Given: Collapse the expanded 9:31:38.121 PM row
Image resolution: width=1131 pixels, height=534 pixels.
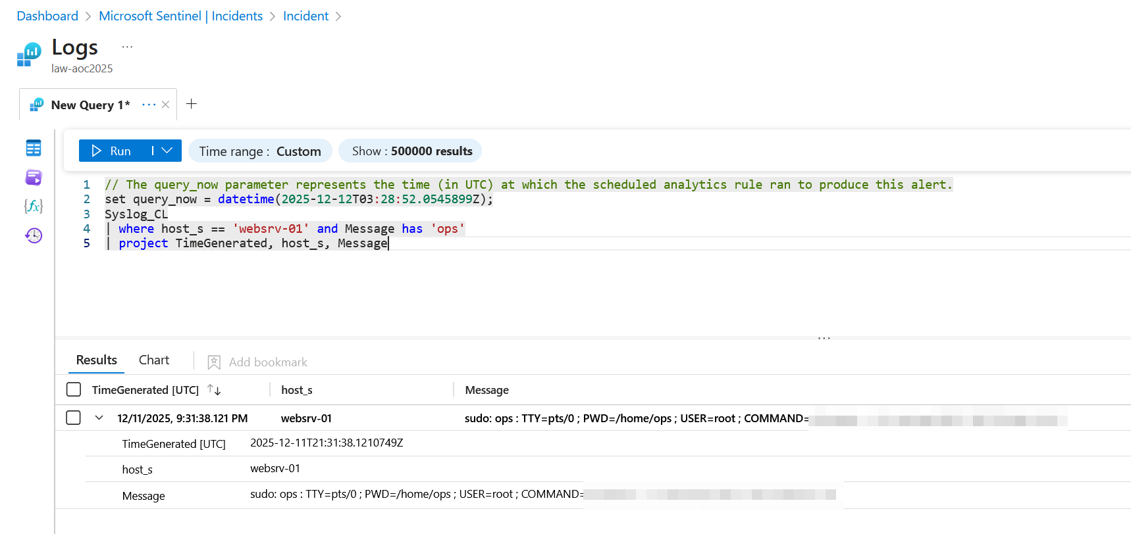Looking at the screenshot, I should pyautogui.click(x=99, y=418).
